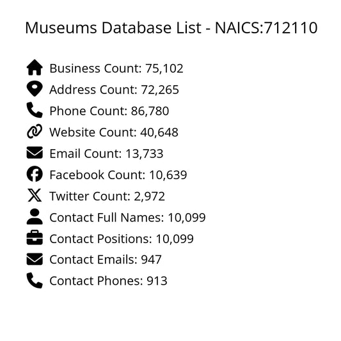Image resolution: width=341 pixels, height=341 pixels.
Task: Click the envelope icon beside Email Count
Action: click(35, 153)
